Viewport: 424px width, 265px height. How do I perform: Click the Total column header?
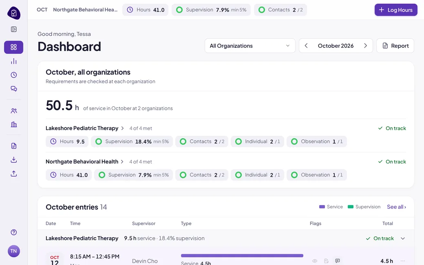click(x=387, y=223)
